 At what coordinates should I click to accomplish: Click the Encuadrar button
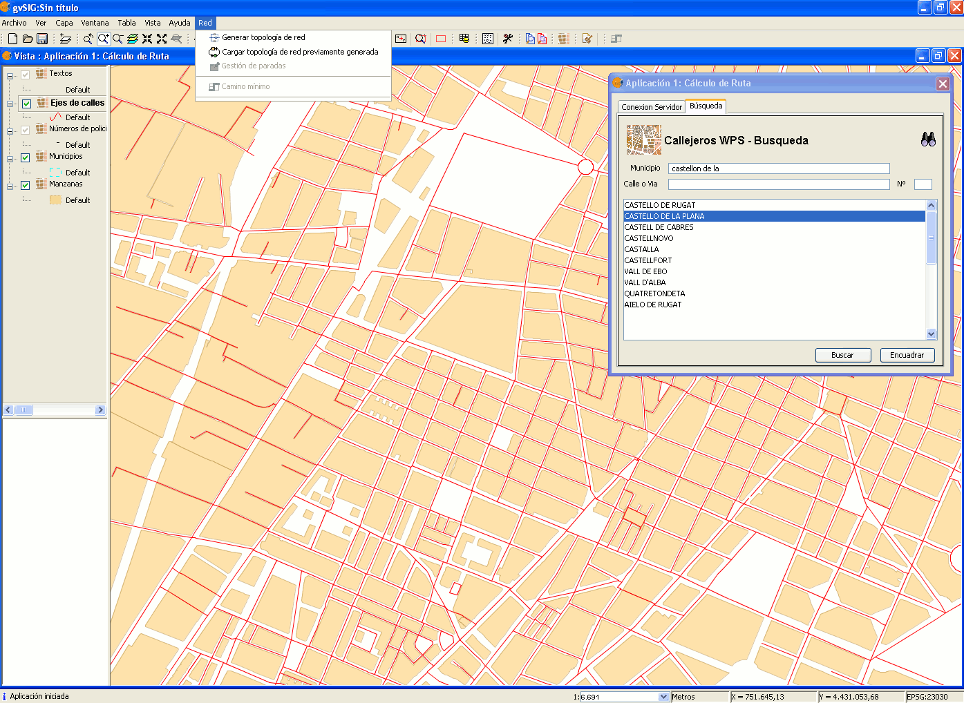click(907, 355)
